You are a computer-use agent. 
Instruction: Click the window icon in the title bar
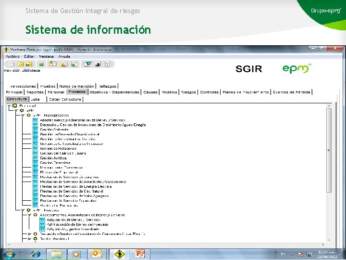tap(6, 49)
